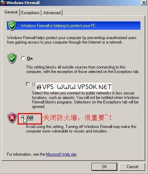Click the public networks description paragraph
The image size is (148, 174).
tap(86, 100)
